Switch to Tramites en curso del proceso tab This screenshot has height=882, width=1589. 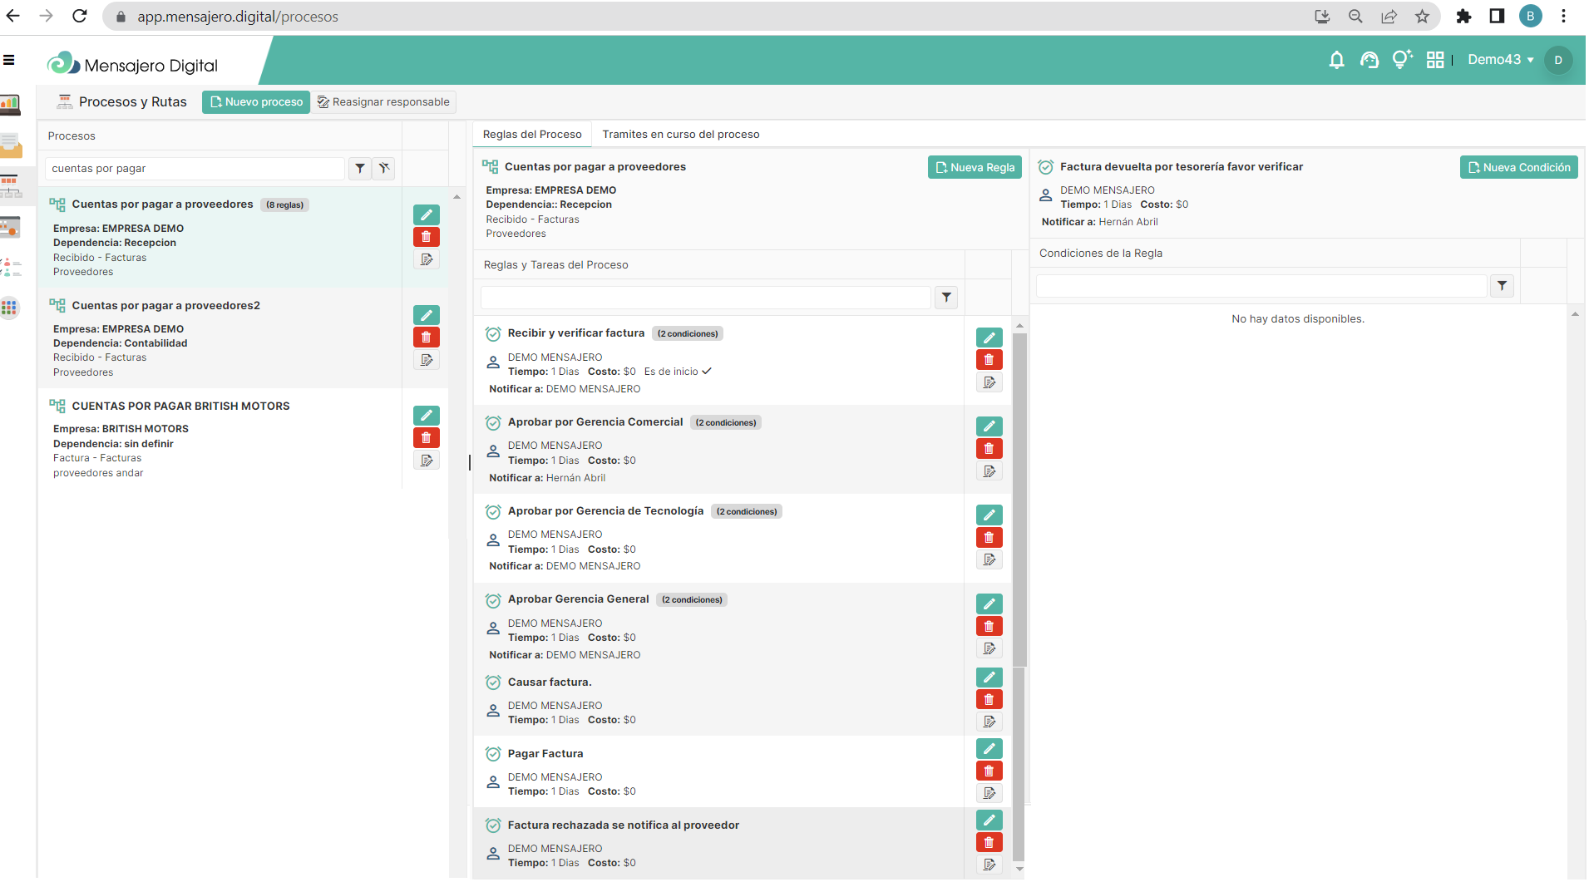click(680, 135)
